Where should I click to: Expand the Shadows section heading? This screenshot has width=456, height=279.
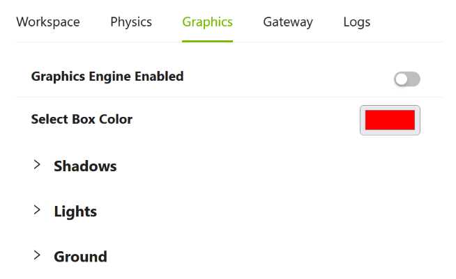click(x=85, y=166)
